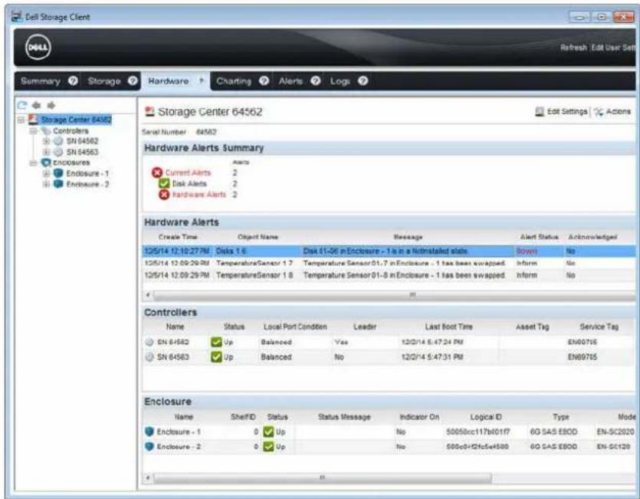
Task: Open the Actions menu
Action: (x=612, y=111)
